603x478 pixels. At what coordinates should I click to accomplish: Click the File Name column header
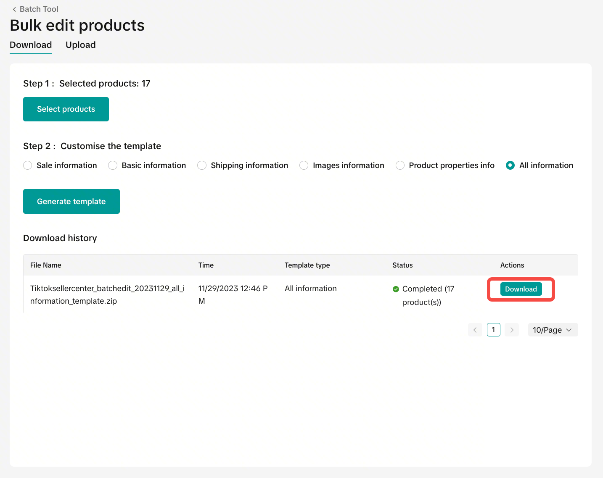(46, 265)
